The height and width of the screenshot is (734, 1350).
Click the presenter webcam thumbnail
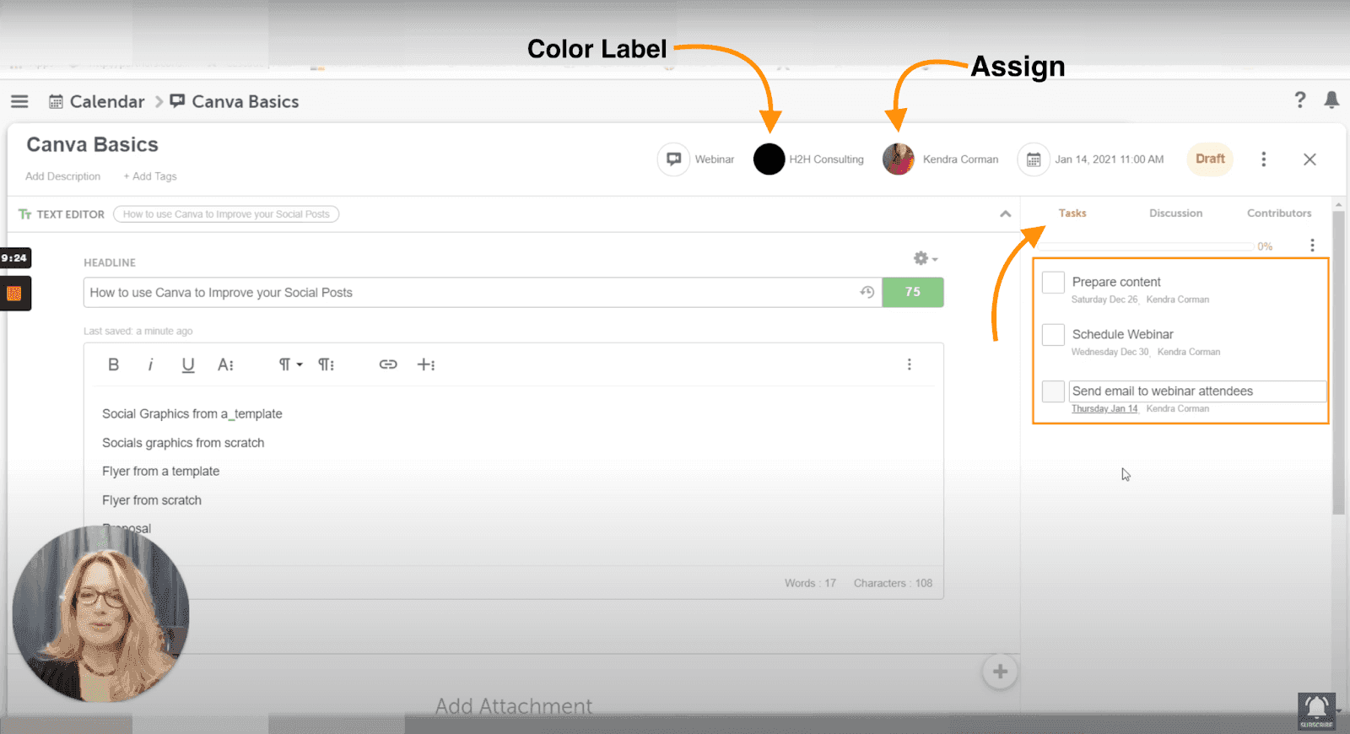click(x=100, y=614)
